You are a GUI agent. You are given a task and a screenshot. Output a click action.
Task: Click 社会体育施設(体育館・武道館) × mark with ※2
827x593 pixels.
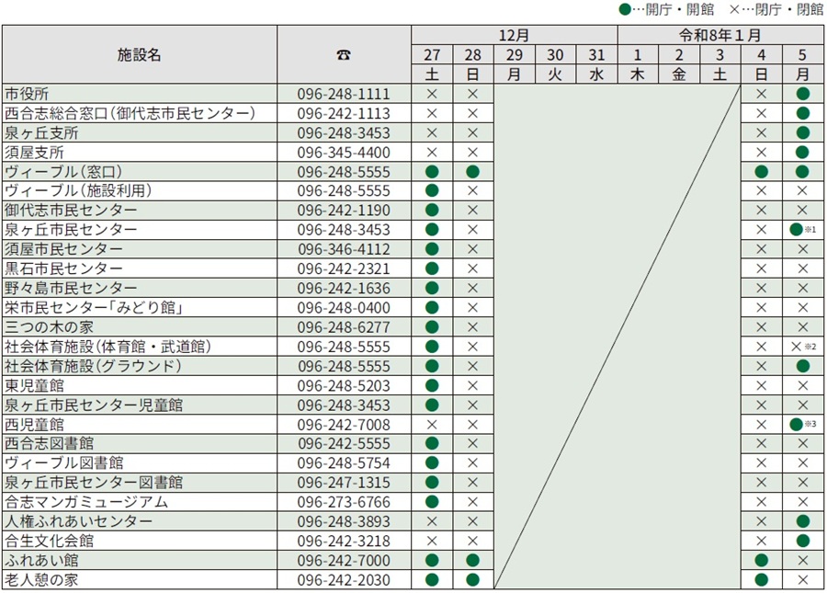(x=797, y=347)
